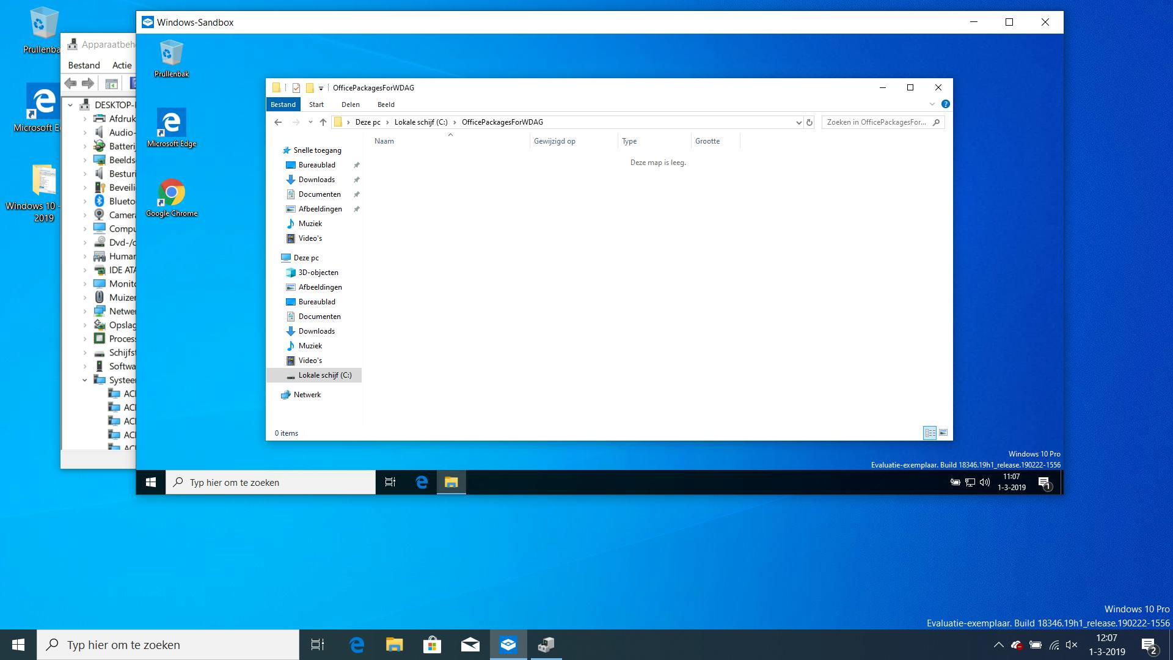1173x660 pixels.
Task: Open Actie menu in Device Manager
Action: click(x=122, y=65)
